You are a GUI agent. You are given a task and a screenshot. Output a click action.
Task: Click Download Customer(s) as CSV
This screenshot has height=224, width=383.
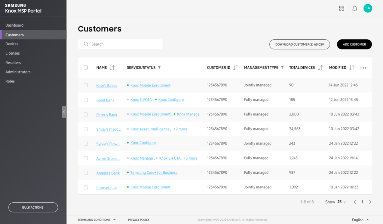click(x=300, y=44)
